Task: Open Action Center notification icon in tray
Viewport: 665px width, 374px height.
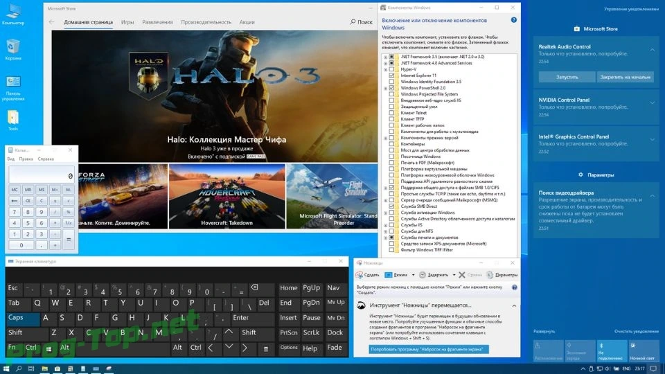Action: tap(653, 368)
